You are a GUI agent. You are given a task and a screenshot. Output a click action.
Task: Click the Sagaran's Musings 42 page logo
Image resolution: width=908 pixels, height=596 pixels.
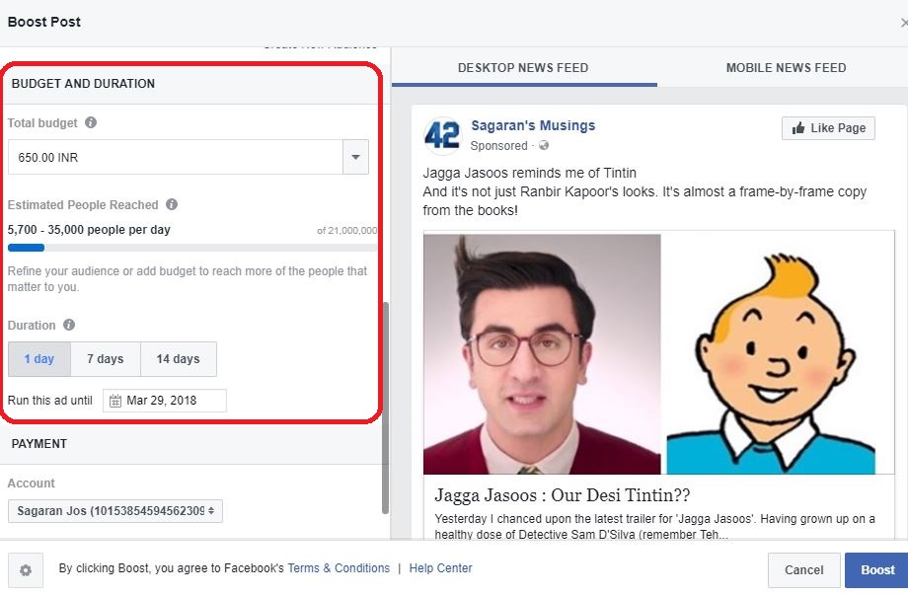point(442,135)
